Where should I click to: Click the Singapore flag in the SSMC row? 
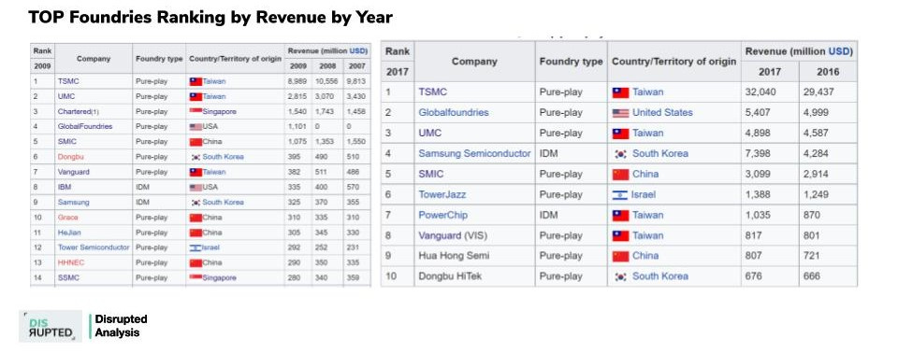[x=196, y=277]
